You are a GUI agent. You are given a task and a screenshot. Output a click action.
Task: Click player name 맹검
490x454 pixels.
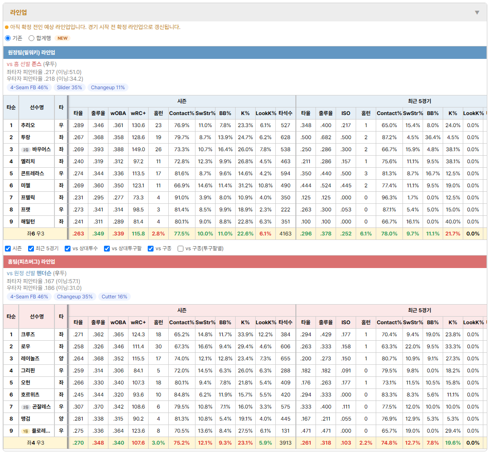click(25, 419)
